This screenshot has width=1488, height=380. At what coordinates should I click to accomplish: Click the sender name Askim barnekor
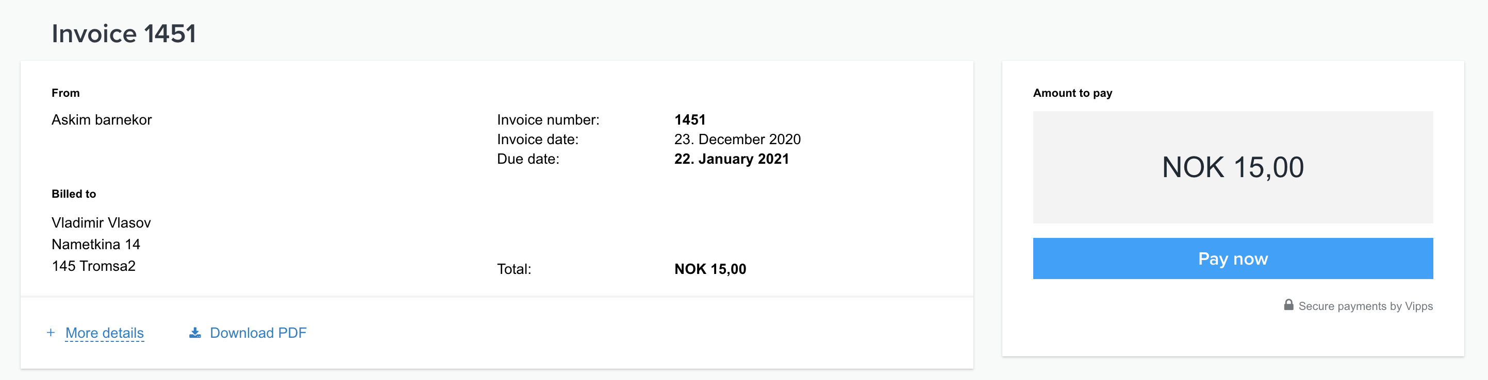(x=102, y=119)
